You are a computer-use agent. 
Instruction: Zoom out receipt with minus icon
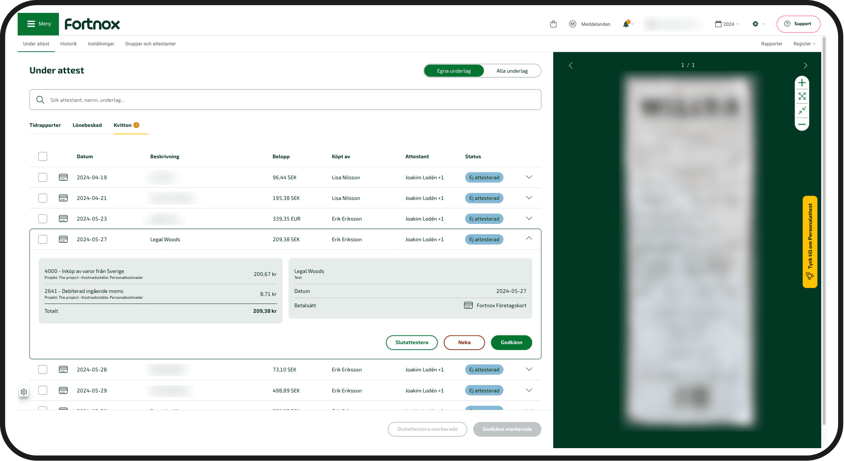tap(802, 124)
